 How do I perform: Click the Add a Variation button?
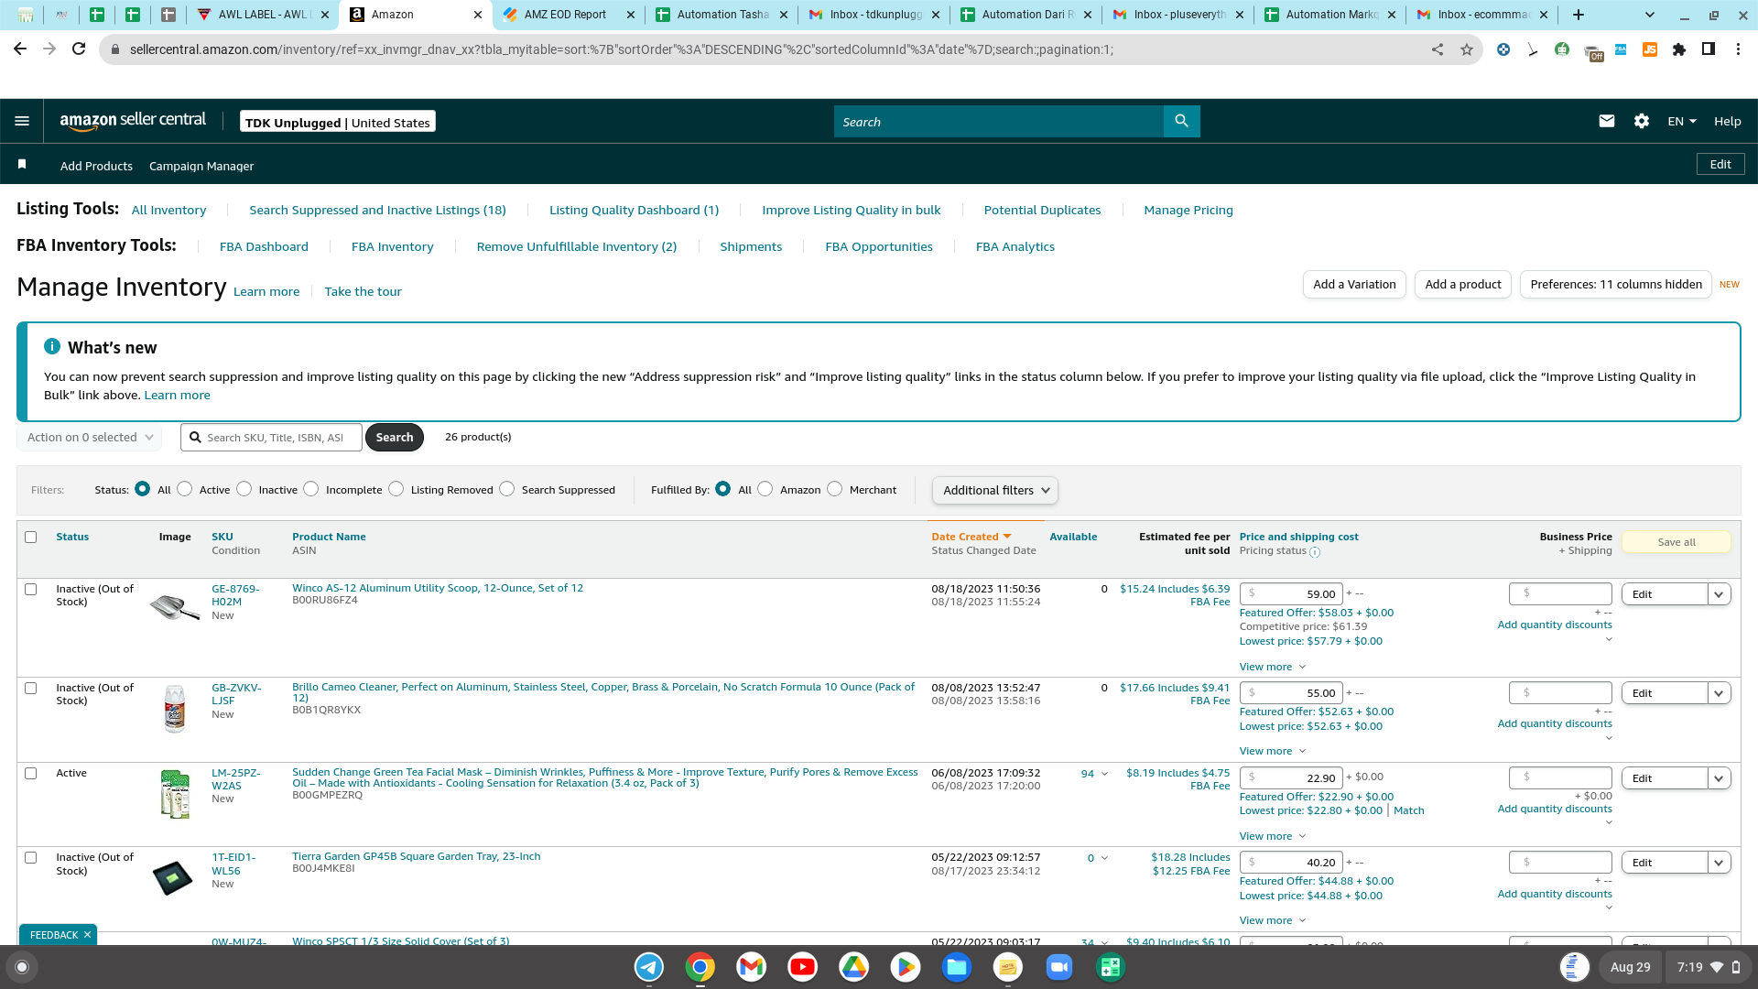(x=1354, y=285)
